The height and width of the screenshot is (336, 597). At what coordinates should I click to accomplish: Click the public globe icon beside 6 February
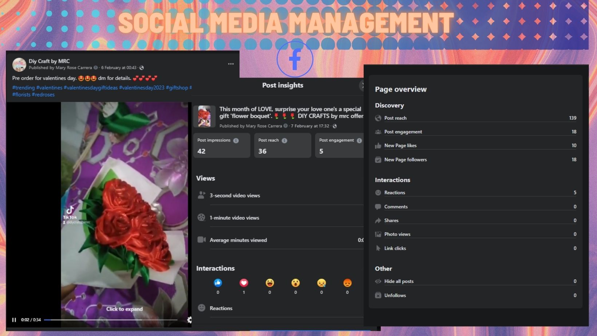[142, 68]
